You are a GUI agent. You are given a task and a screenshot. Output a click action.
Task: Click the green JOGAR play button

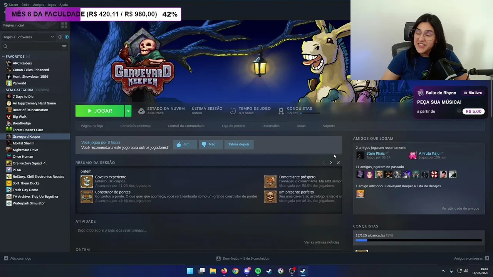coord(100,111)
